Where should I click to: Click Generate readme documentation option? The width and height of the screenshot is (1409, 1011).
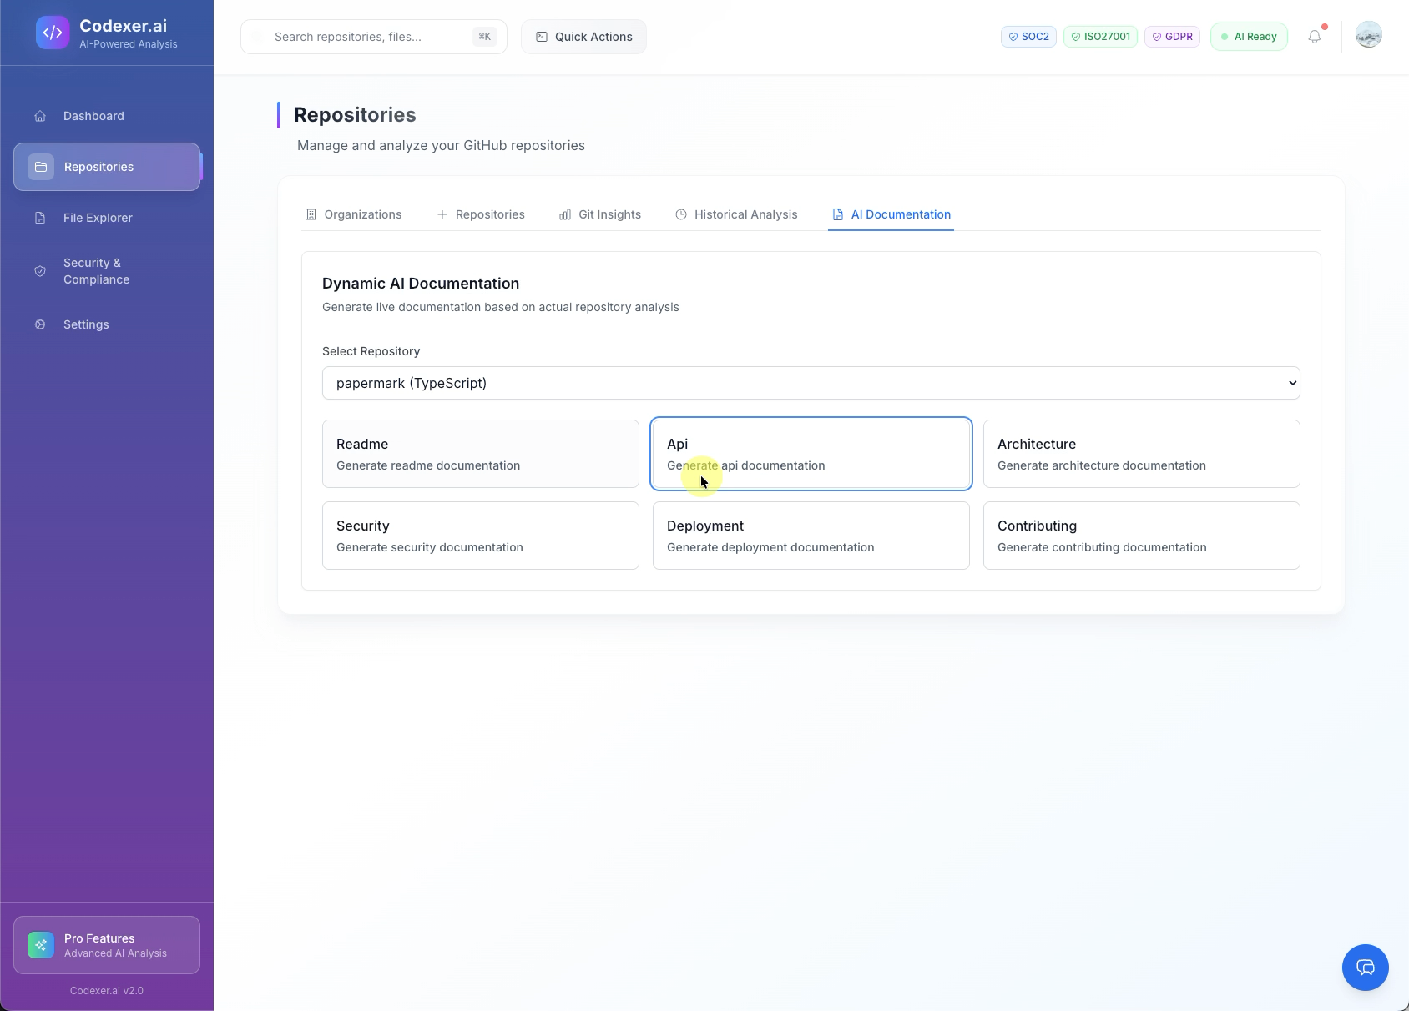(480, 453)
